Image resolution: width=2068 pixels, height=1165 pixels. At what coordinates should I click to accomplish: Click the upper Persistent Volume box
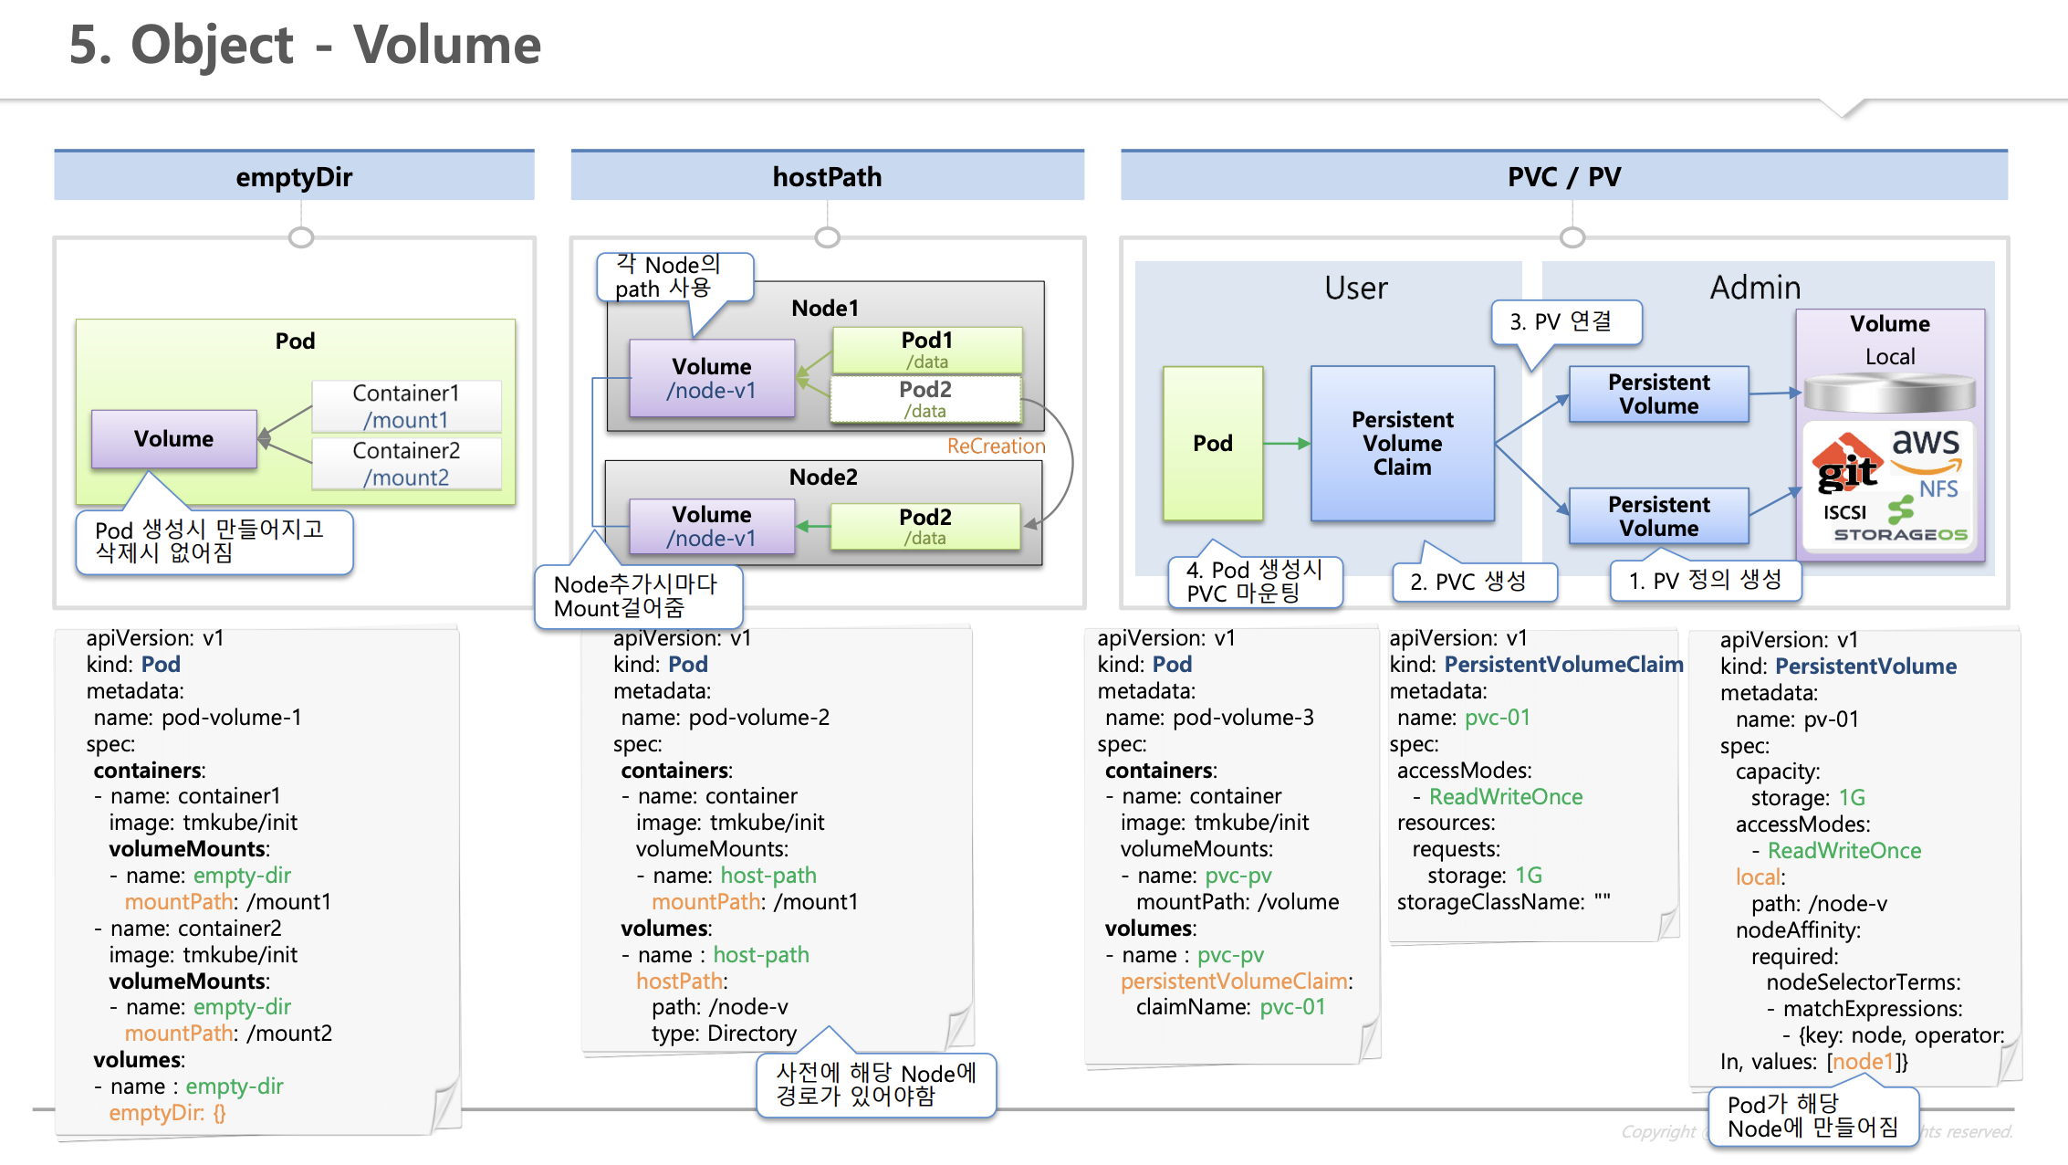tap(1659, 394)
